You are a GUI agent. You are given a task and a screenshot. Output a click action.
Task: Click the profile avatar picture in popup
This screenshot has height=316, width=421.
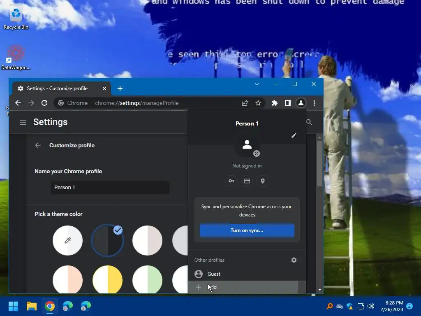[247, 145]
